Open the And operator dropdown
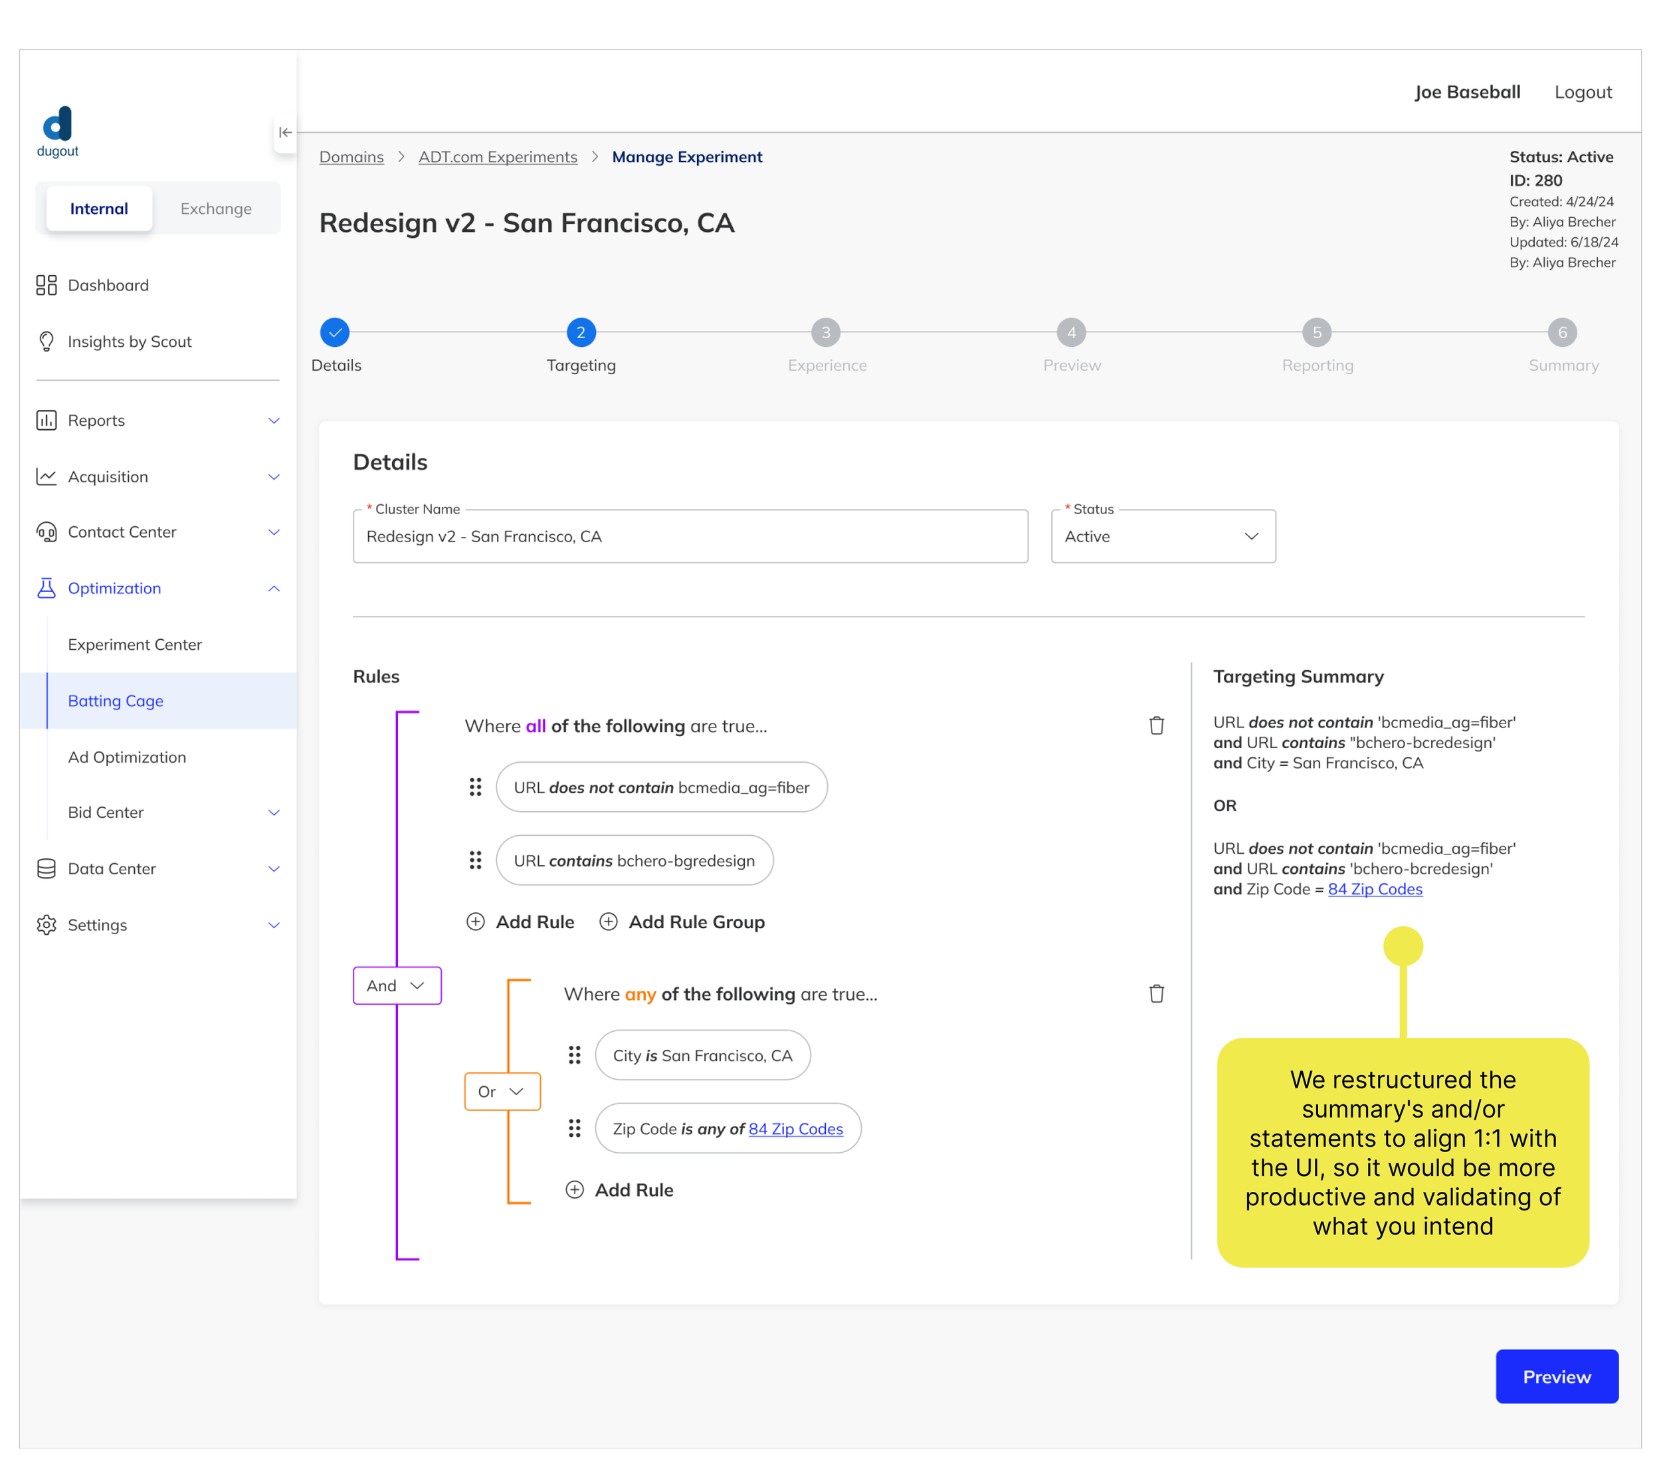This screenshot has width=1661, height=1469. point(397,985)
